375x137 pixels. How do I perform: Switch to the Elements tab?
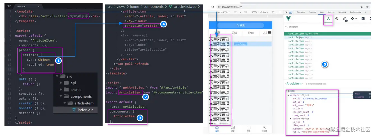coord(301,12)
